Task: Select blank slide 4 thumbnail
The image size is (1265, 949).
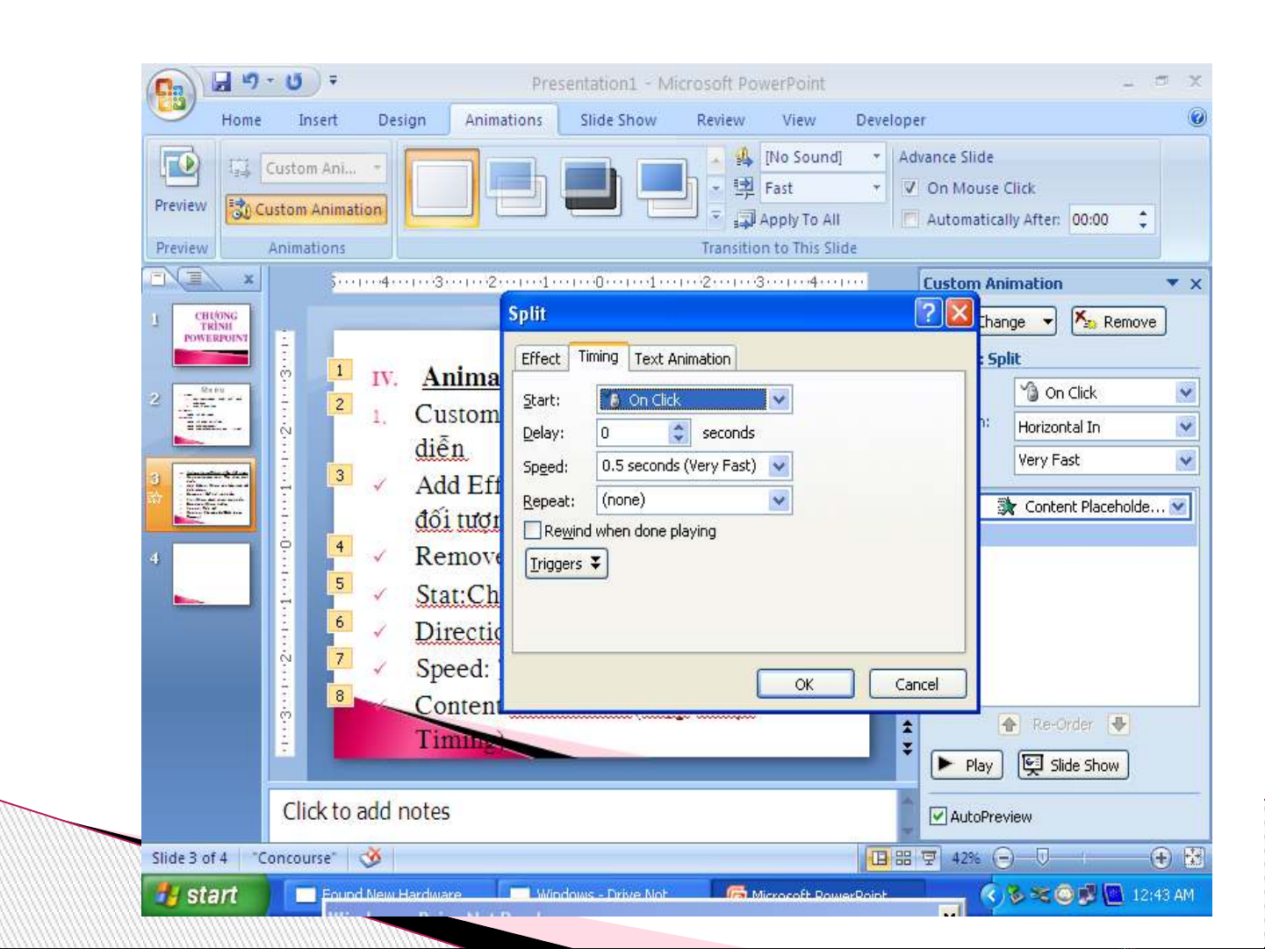Action: (211, 574)
